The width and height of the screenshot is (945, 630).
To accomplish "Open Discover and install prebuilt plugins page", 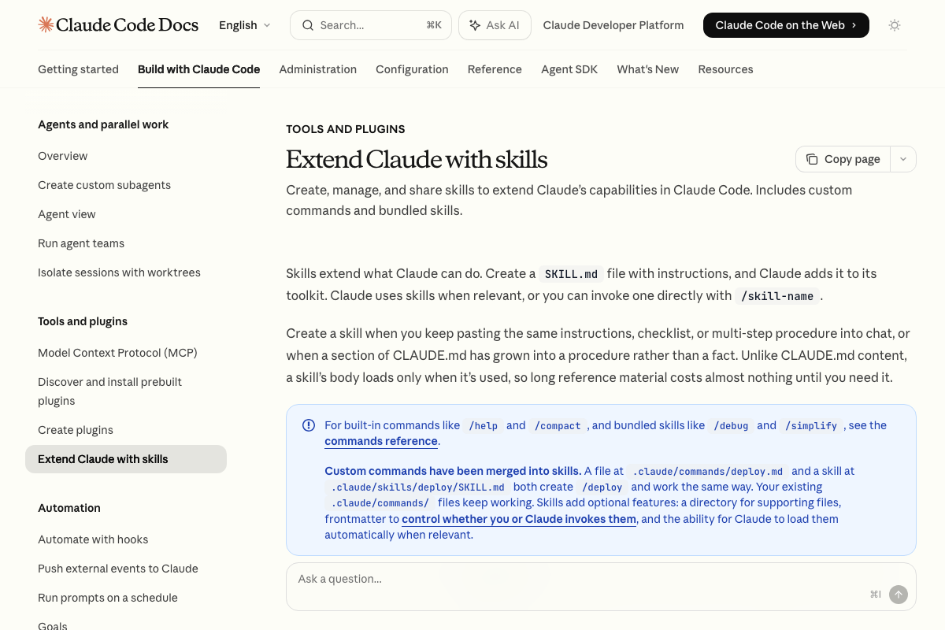I will 109,391.
